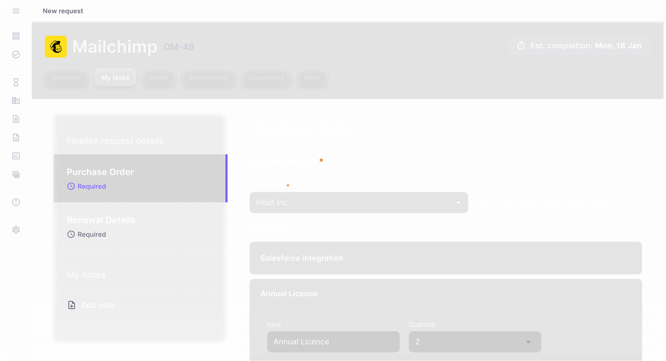Viewport: 666px width, 361px height.
Task: Click the Annual Licence card header
Action: coord(446,294)
